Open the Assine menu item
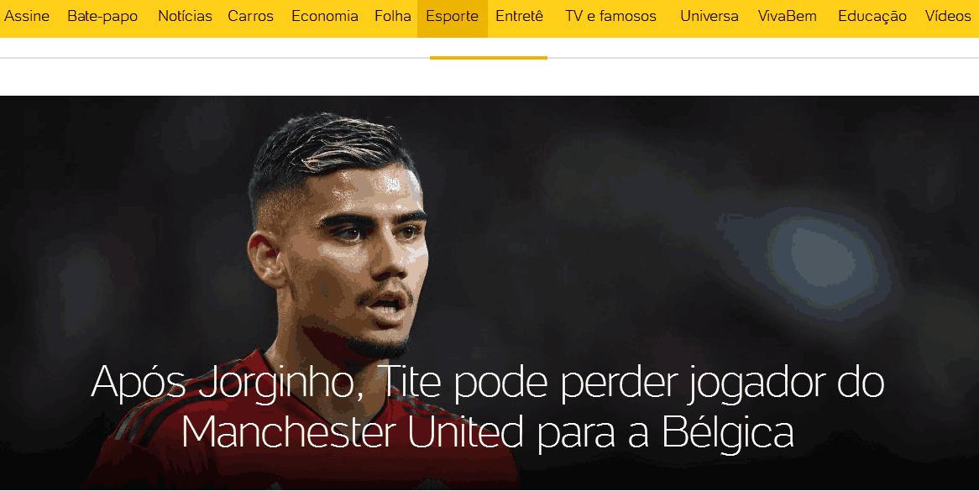The image size is (979, 491). pos(27,16)
